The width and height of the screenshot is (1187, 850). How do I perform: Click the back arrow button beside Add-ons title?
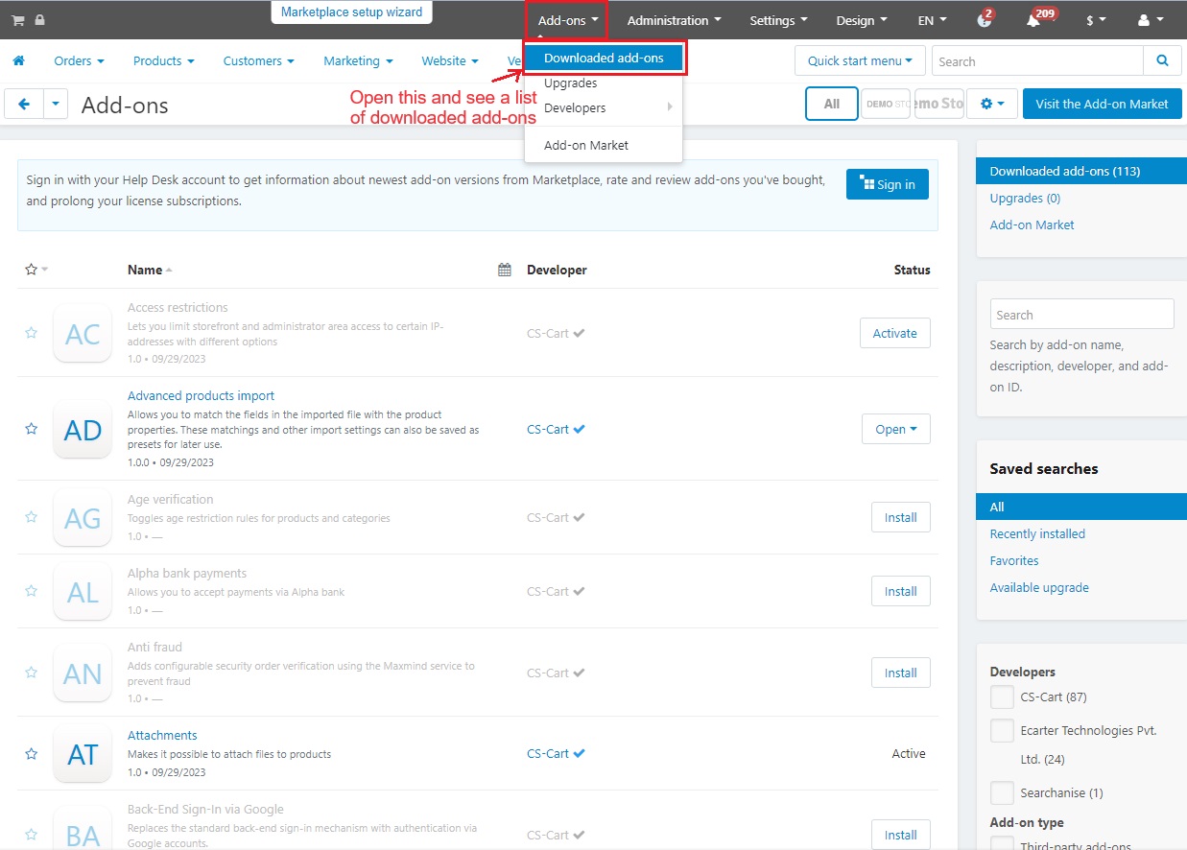pyautogui.click(x=24, y=104)
